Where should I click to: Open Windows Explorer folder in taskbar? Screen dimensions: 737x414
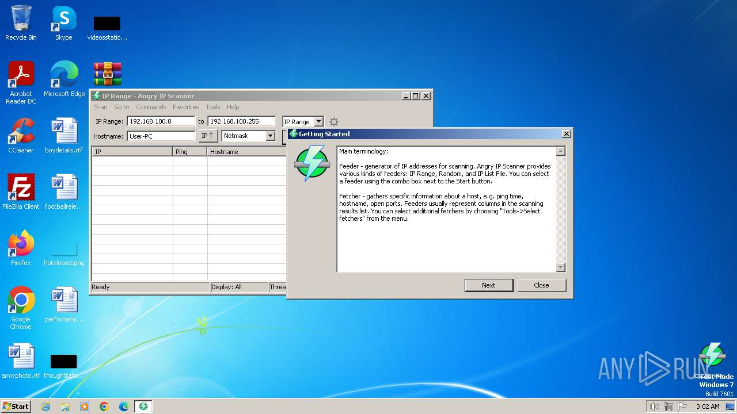coord(65,407)
